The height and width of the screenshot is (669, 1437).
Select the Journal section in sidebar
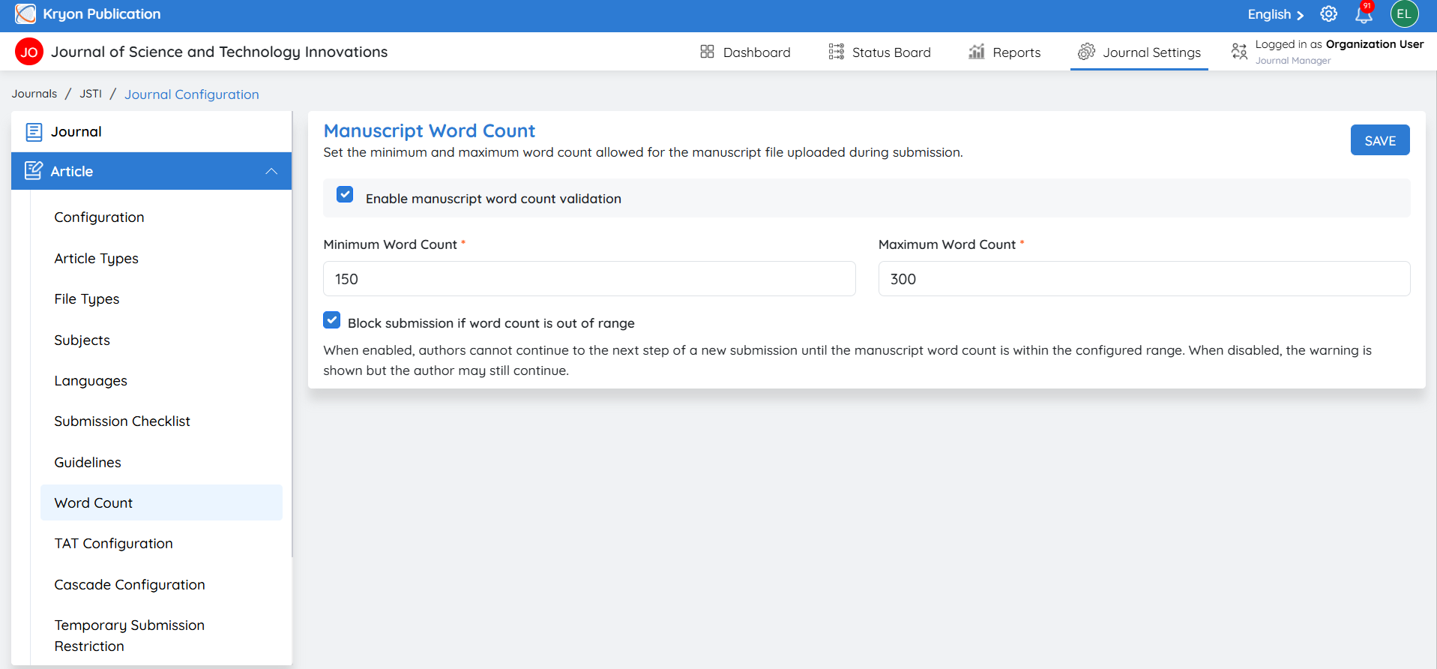pos(151,132)
